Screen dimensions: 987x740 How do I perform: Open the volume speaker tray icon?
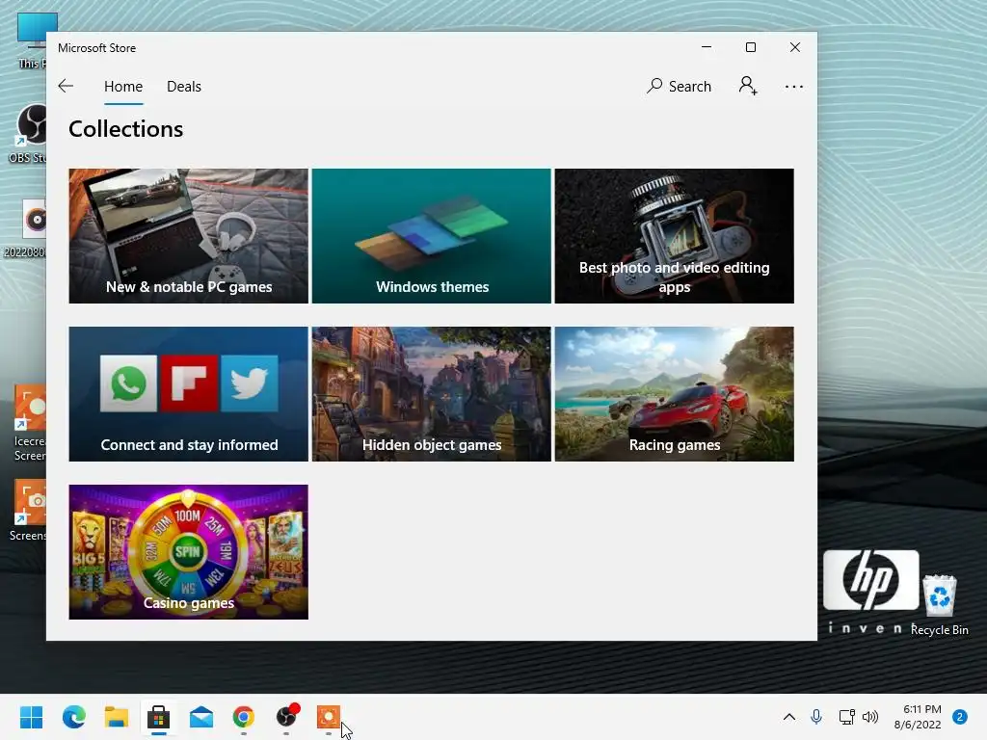click(x=870, y=717)
